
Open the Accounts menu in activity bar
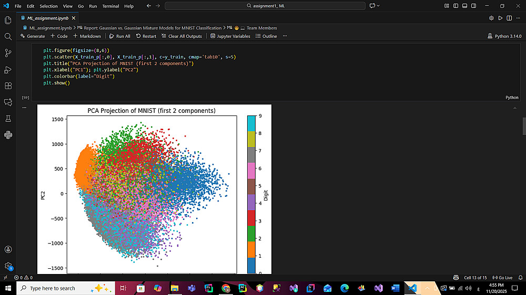coord(8,249)
